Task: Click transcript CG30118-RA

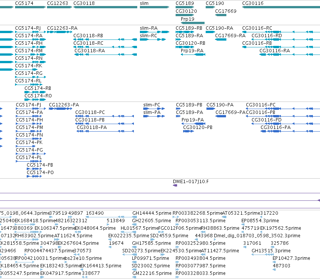Action: tap(89, 51)
